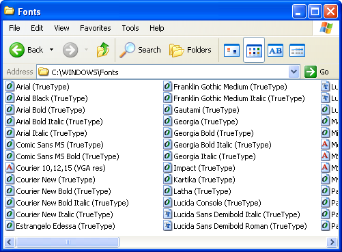342x252 pixels.
Task: Select the Estrangelo Edessa font icon
Action: 10,226
